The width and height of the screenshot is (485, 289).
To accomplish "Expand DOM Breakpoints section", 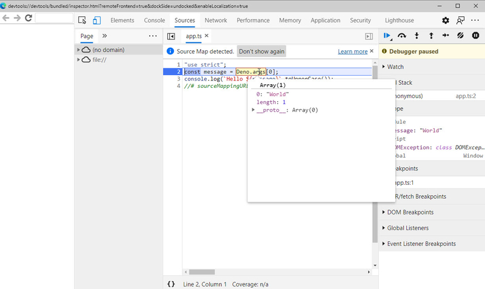I will 410,212.
